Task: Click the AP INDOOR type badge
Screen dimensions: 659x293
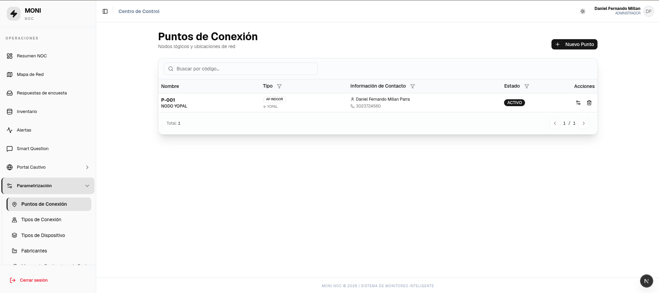Action: click(275, 99)
